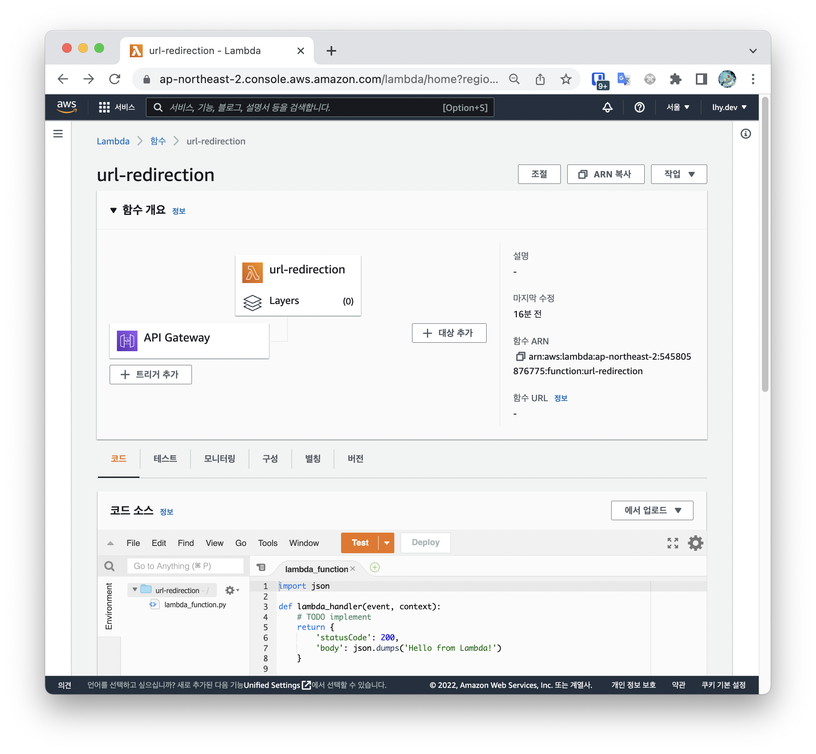
Task: Open the help question mark icon
Action: click(x=639, y=107)
